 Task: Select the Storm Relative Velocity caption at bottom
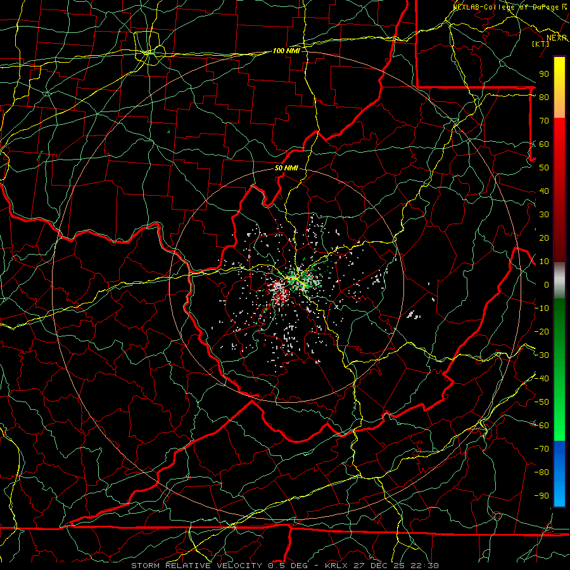(285, 566)
